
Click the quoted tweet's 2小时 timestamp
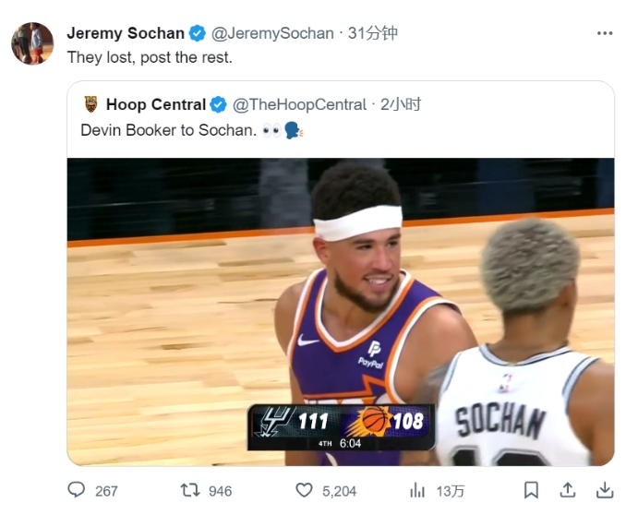402,104
